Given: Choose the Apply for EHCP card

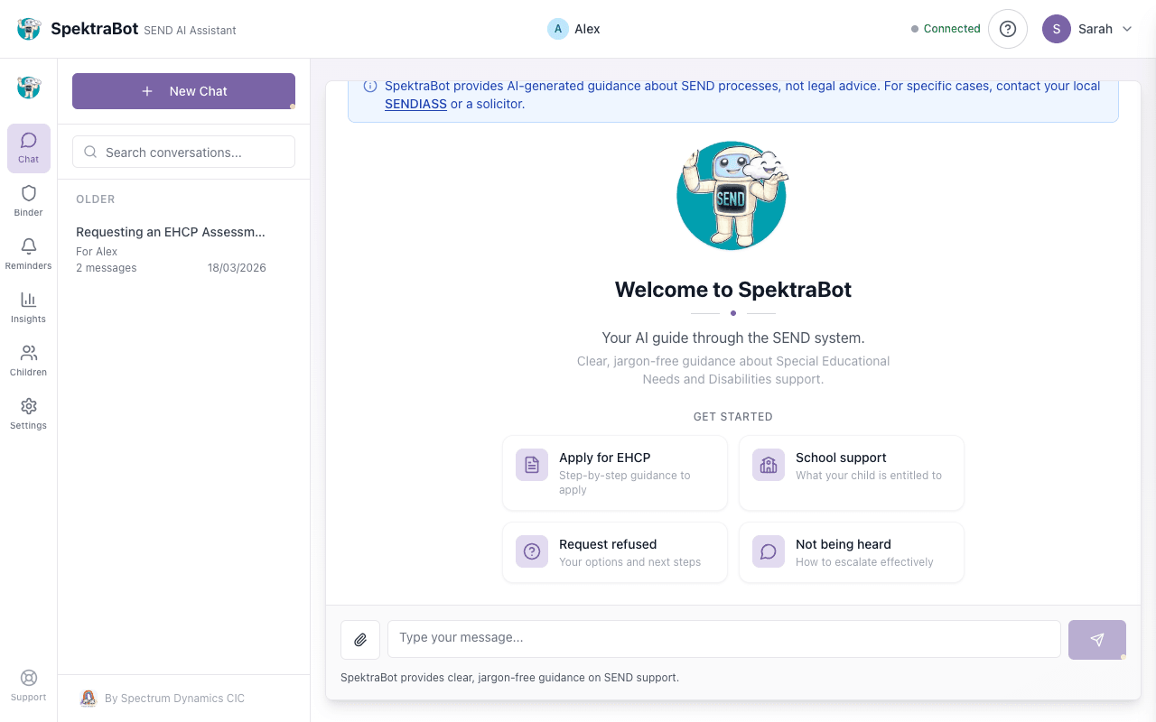Looking at the screenshot, I should 614,472.
